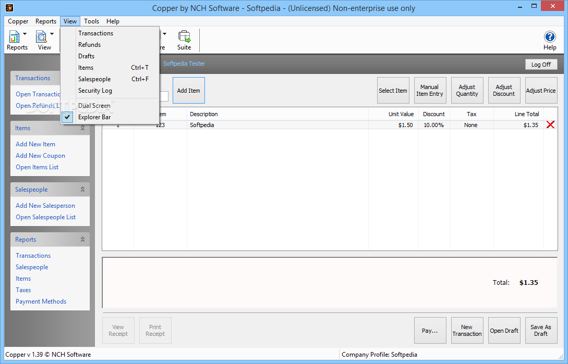Open the View toolbar dropdown arrow
Screen dimensions: 568x364
click(x=52, y=34)
